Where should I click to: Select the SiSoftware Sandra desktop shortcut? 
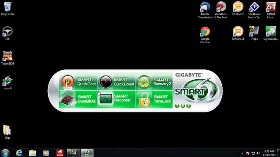254,10
